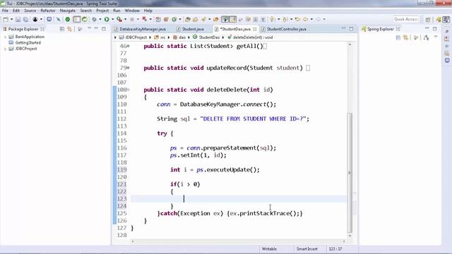Select GettingStarted in Package Explorer
452x254 pixels.
[28, 43]
